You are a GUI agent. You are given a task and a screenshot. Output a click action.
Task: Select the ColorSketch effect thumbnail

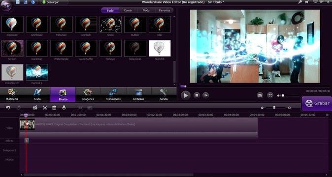tap(12, 72)
